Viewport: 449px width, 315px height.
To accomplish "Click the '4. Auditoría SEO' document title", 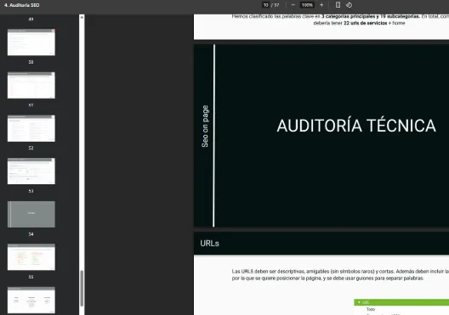I will (22, 5).
